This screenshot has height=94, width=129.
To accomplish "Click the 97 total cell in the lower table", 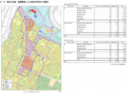I will tap(110, 61).
